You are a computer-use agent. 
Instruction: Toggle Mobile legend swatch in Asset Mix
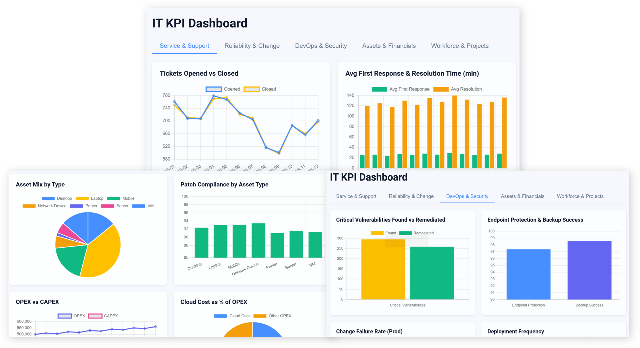coord(113,198)
